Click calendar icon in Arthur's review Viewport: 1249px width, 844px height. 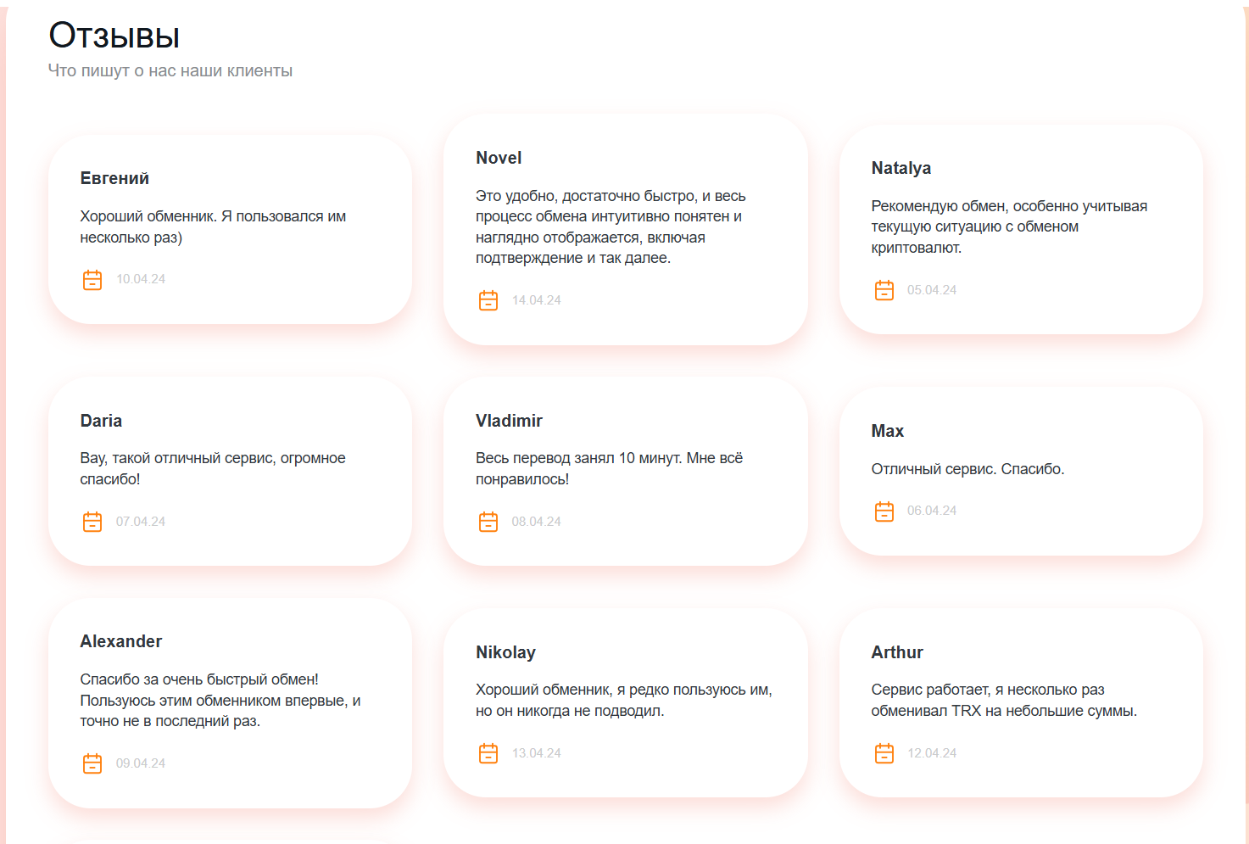[x=884, y=753]
